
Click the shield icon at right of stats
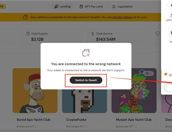(158, 33)
